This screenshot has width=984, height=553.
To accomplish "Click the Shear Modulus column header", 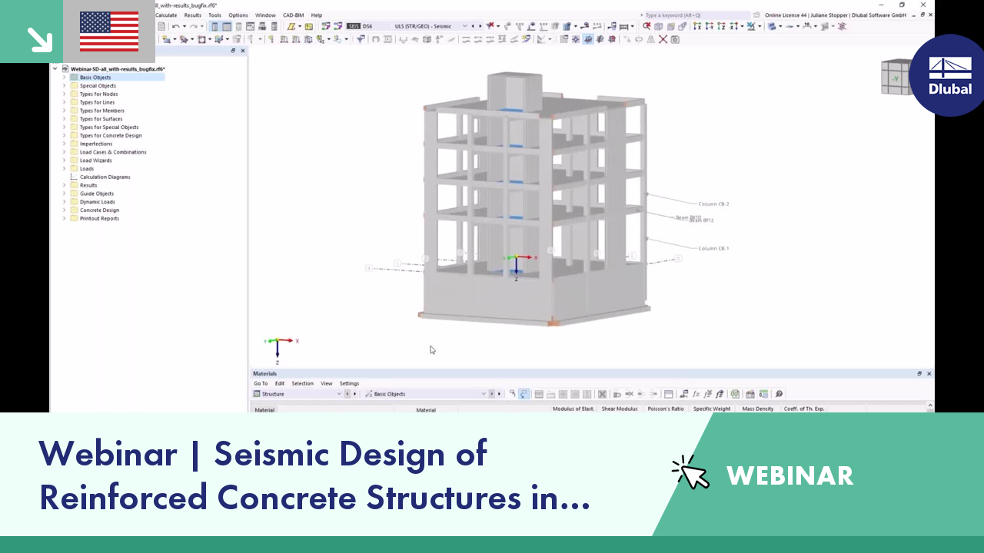I will [x=620, y=409].
